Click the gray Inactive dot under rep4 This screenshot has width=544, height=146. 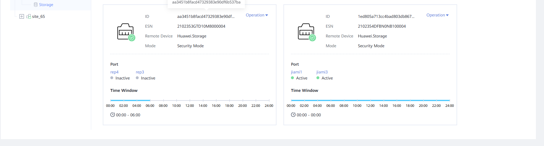tap(112, 78)
